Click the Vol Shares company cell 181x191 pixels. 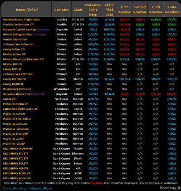62,99
